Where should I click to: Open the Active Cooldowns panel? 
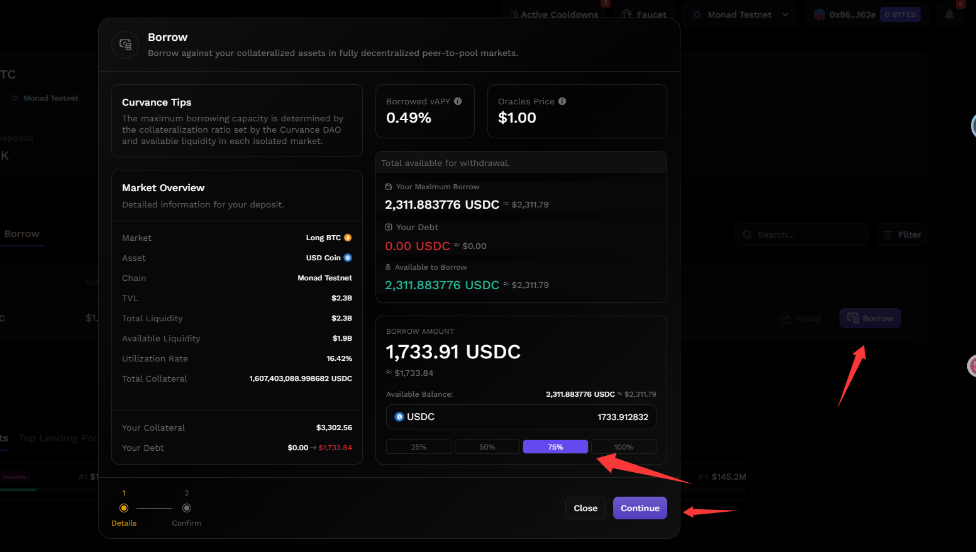[555, 14]
